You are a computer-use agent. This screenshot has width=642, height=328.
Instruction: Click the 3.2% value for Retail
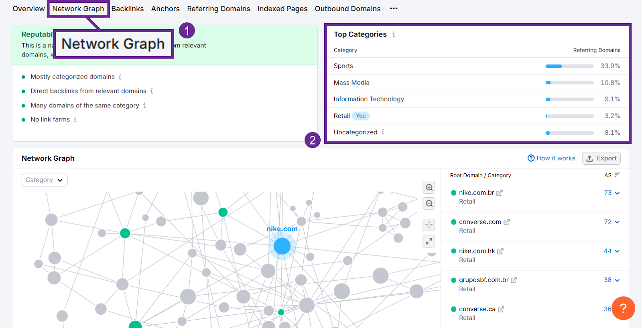coord(612,116)
